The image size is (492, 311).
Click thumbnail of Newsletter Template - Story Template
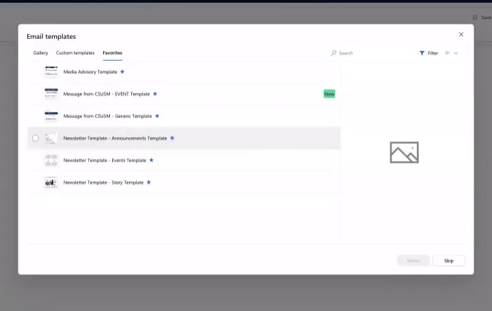click(x=51, y=182)
